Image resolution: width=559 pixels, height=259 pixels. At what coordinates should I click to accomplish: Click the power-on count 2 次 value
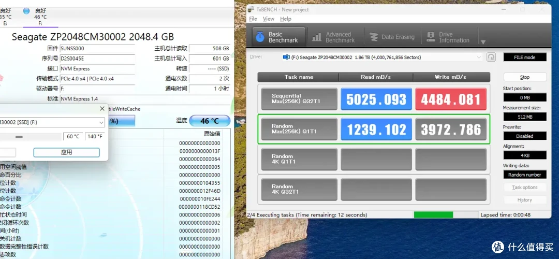pyautogui.click(x=210, y=79)
